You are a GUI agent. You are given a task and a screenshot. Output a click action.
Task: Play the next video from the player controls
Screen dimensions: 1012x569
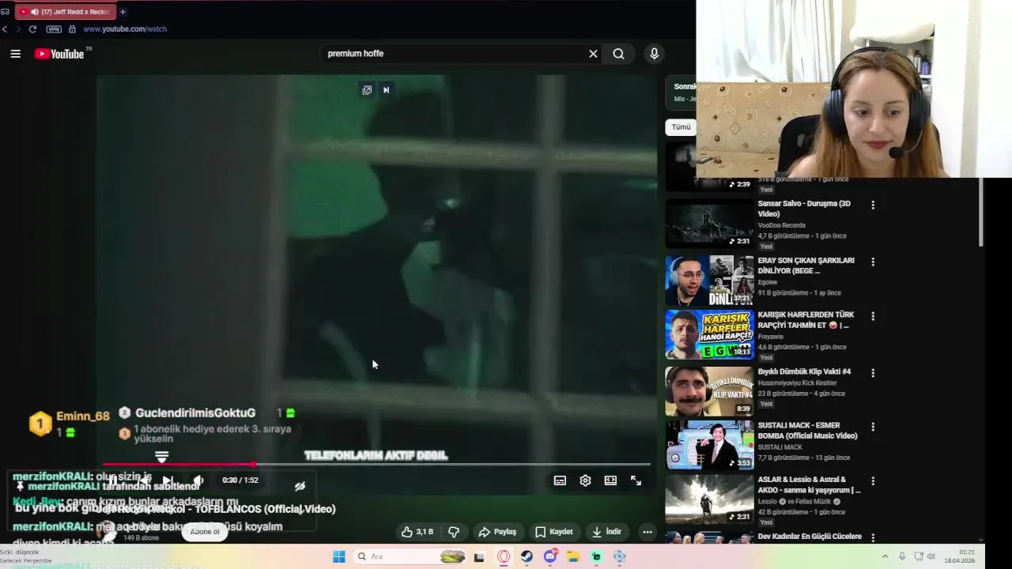click(x=167, y=480)
